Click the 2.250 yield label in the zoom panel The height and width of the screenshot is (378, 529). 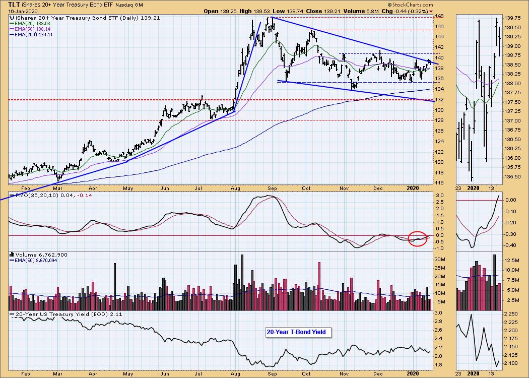coord(511,314)
